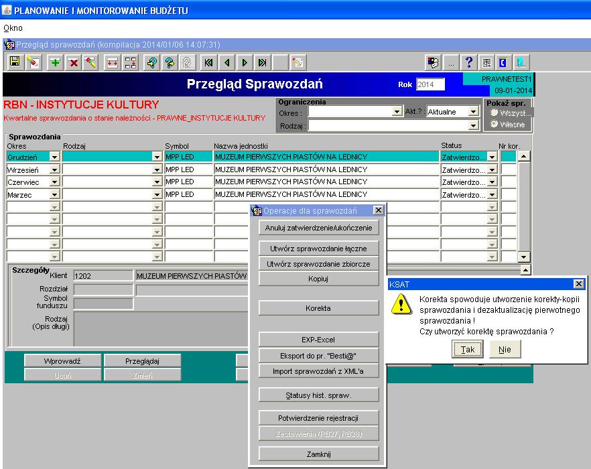Click the Klient field containing 1202
This screenshot has height=469, width=591.
(x=103, y=275)
